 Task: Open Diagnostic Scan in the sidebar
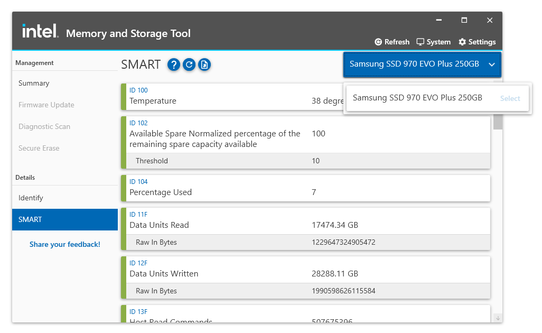point(44,126)
